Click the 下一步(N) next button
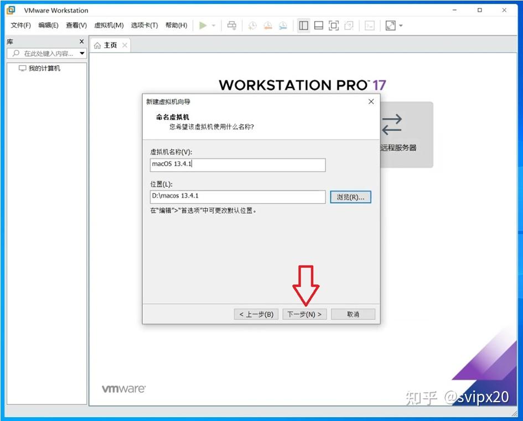 [304, 314]
